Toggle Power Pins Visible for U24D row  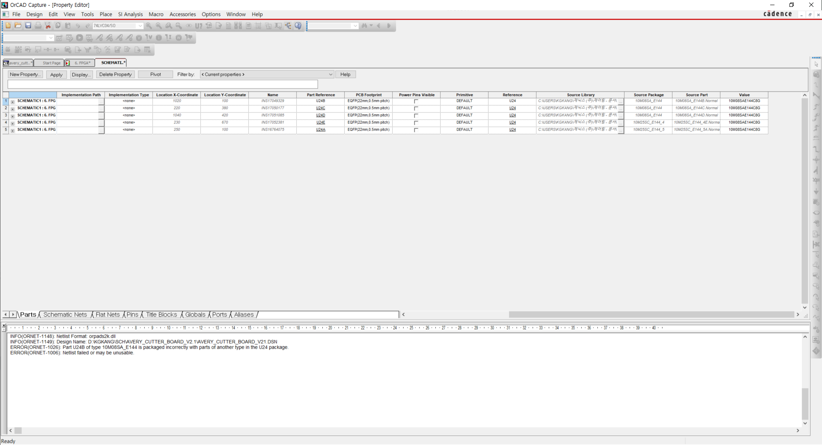pos(416,116)
